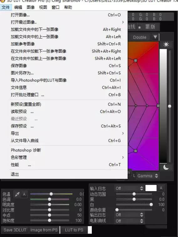Toggle the A button beside 输入日志
The width and height of the screenshot is (178, 237).
click(161, 188)
